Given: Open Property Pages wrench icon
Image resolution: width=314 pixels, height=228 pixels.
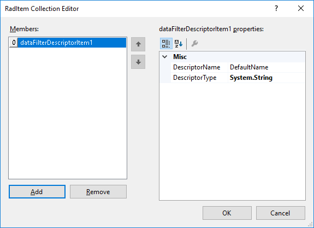Looking at the screenshot, I should coord(194,44).
